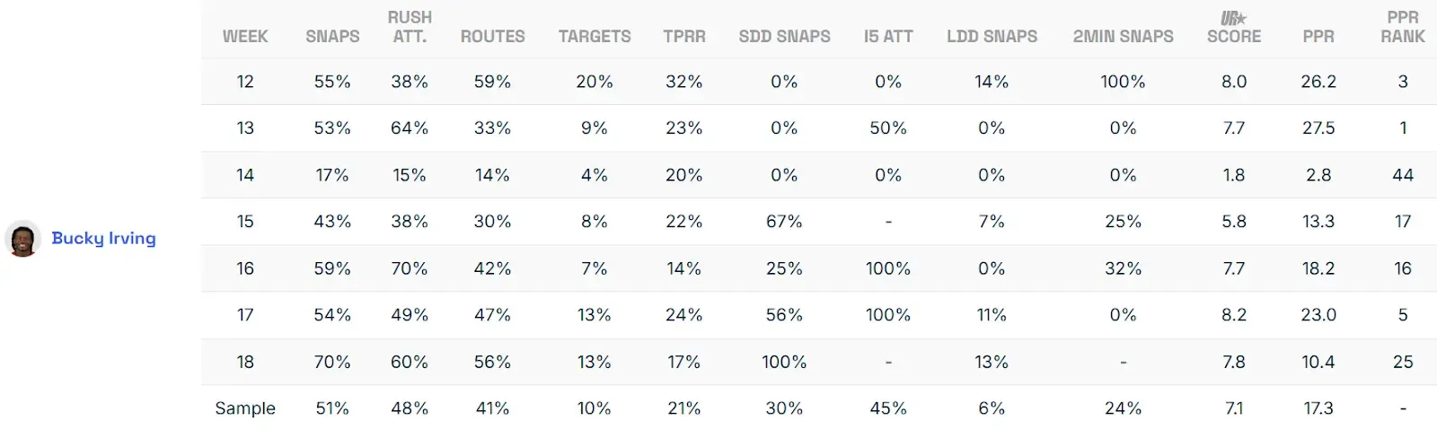Sort table by ROUTES column
The image size is (1437, 430).
pyautogui.click(x=492, y=37)
